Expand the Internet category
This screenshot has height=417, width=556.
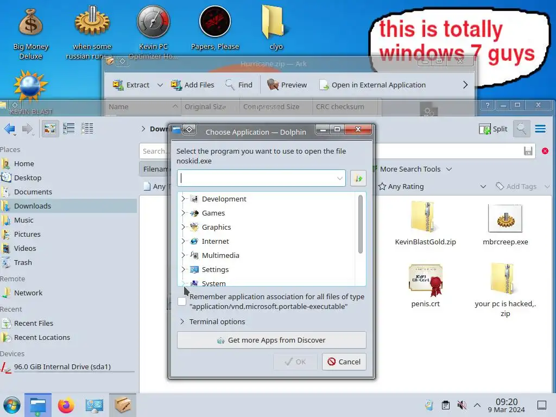pyautogui.click(x=183, y=242)
